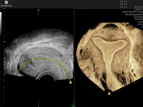Click the green 'A 1' label at bottom
Image resolution: width=143 pixels, height=107 pixels.
click(74, 106)
